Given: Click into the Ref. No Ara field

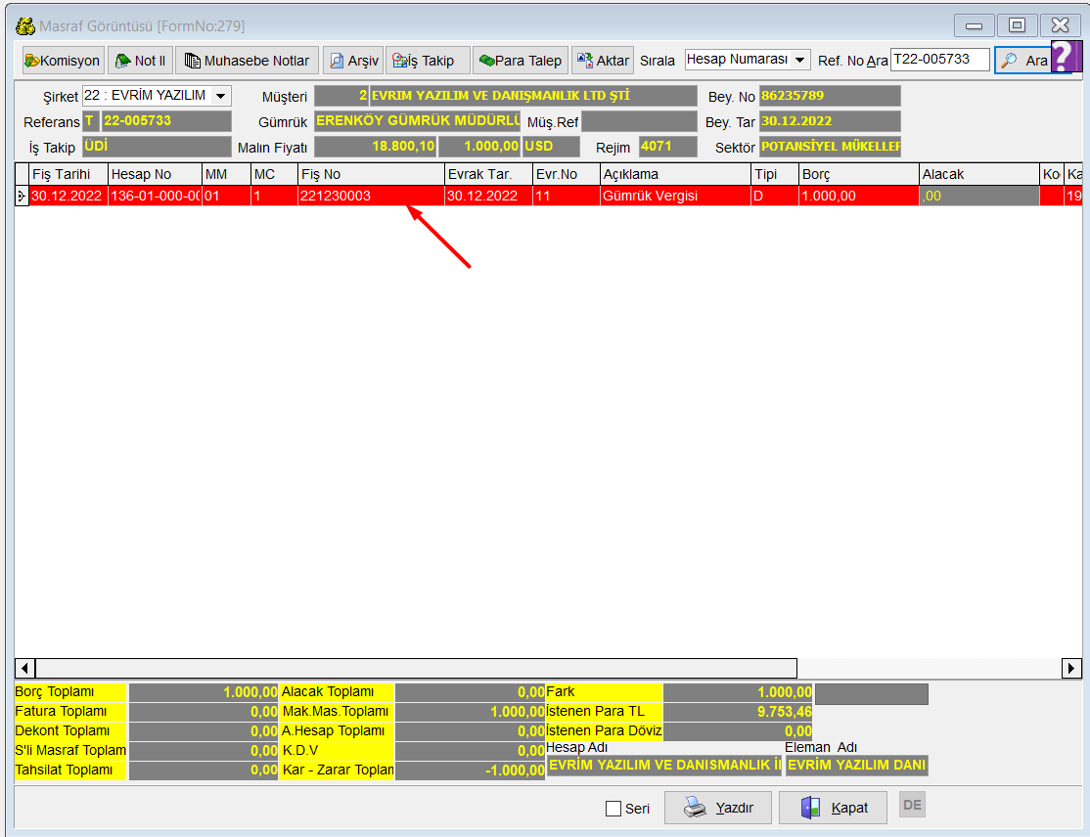Looking at the screenshot, I should (938, 60).
